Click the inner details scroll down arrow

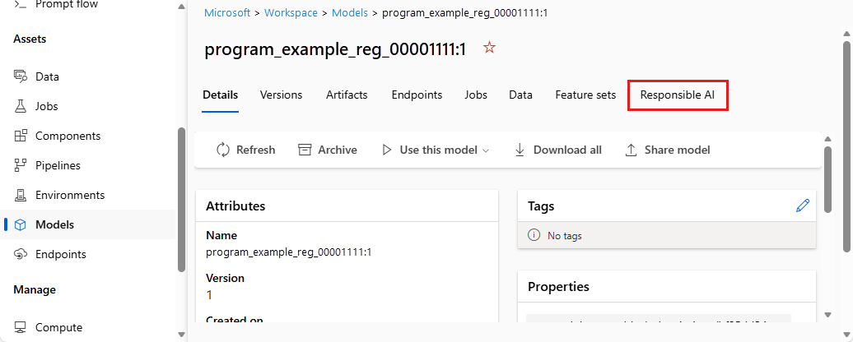click(827, 314)
